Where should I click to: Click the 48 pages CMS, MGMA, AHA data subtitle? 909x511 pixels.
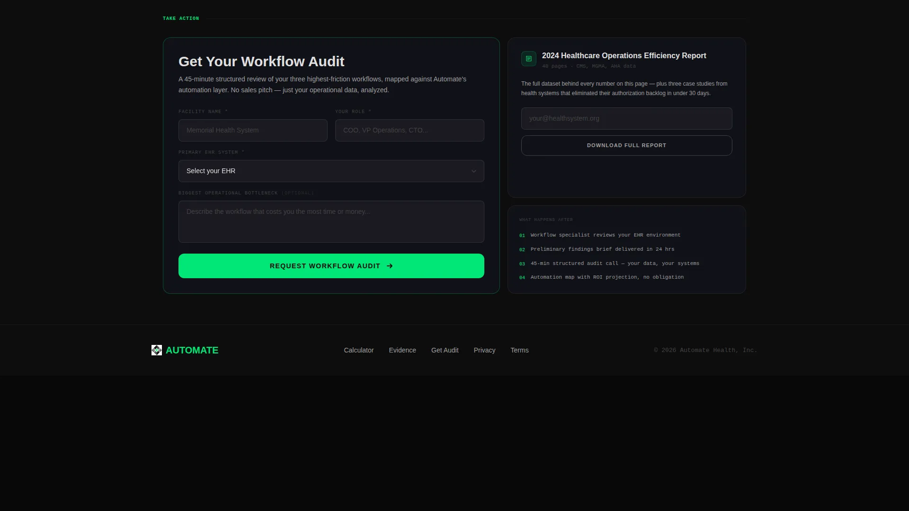(x=589, y=66)
